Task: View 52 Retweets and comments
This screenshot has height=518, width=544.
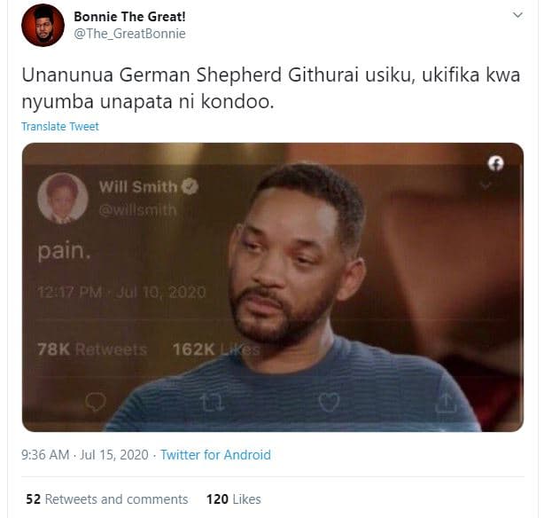Action: click(x=107, y=499)
